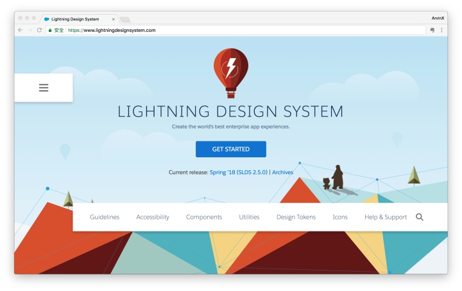The image size is (462, 291).
Task: Go to Accessibility section
Action: 153,217
